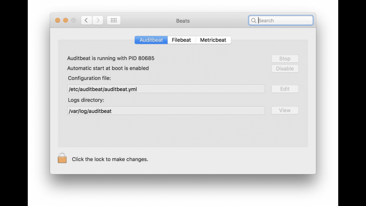Click 'Click the lock to make changes.' text
The image size is (366, 206).
click(x=110, y=159)
